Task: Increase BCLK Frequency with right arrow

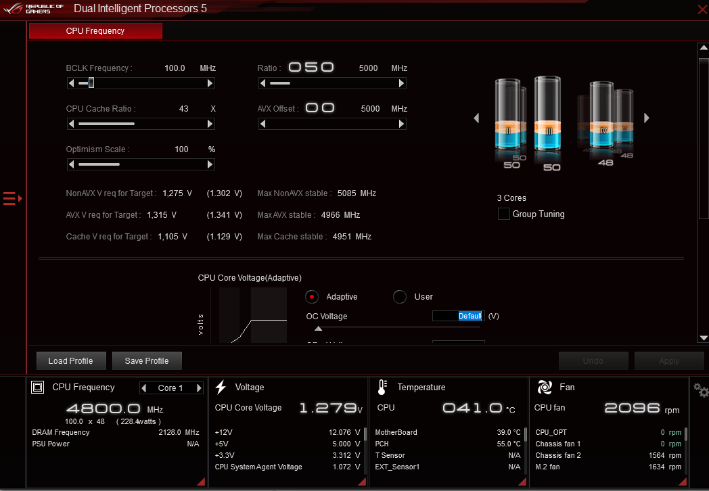Action: click(x=210, y=83)
